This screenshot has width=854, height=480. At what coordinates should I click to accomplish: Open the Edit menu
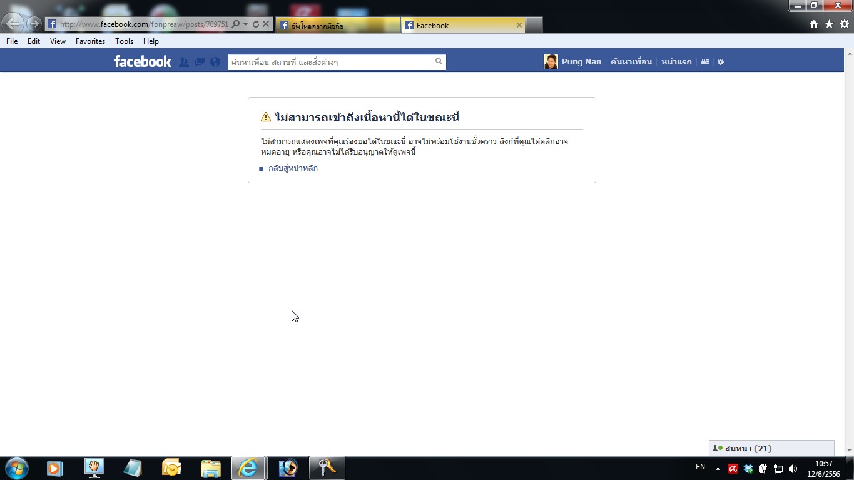[34, 41]
